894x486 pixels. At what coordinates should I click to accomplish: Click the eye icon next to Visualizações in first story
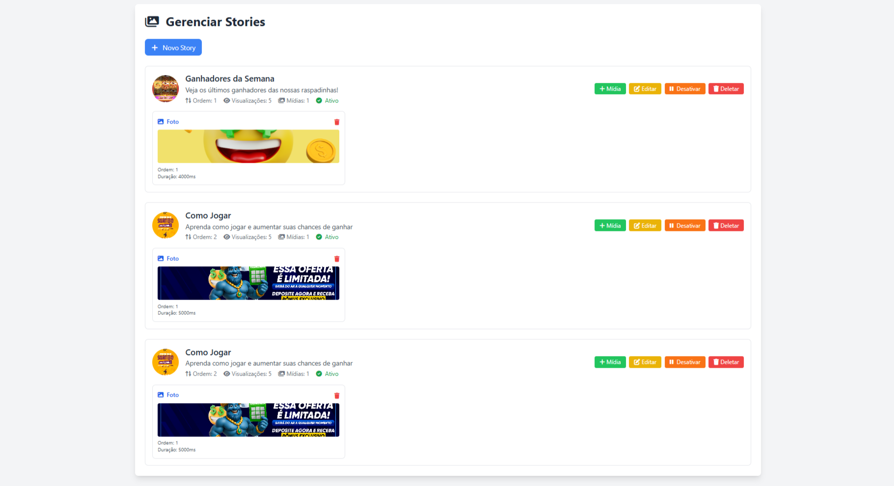(x=227, y=101)
